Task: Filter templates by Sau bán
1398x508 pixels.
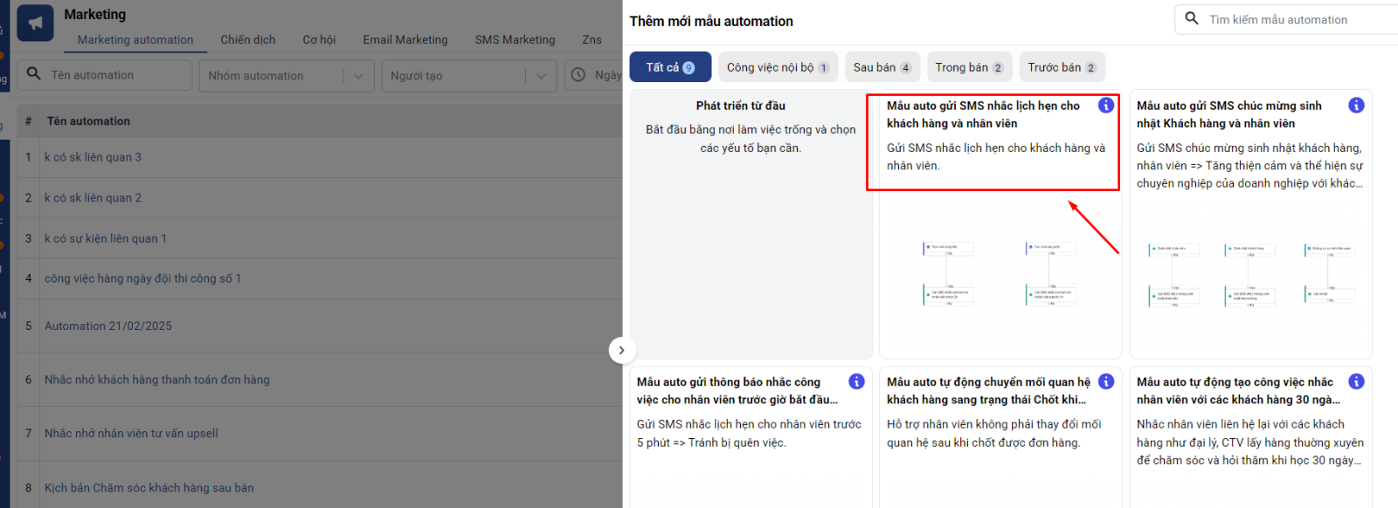Action: (x=882, y=67)
